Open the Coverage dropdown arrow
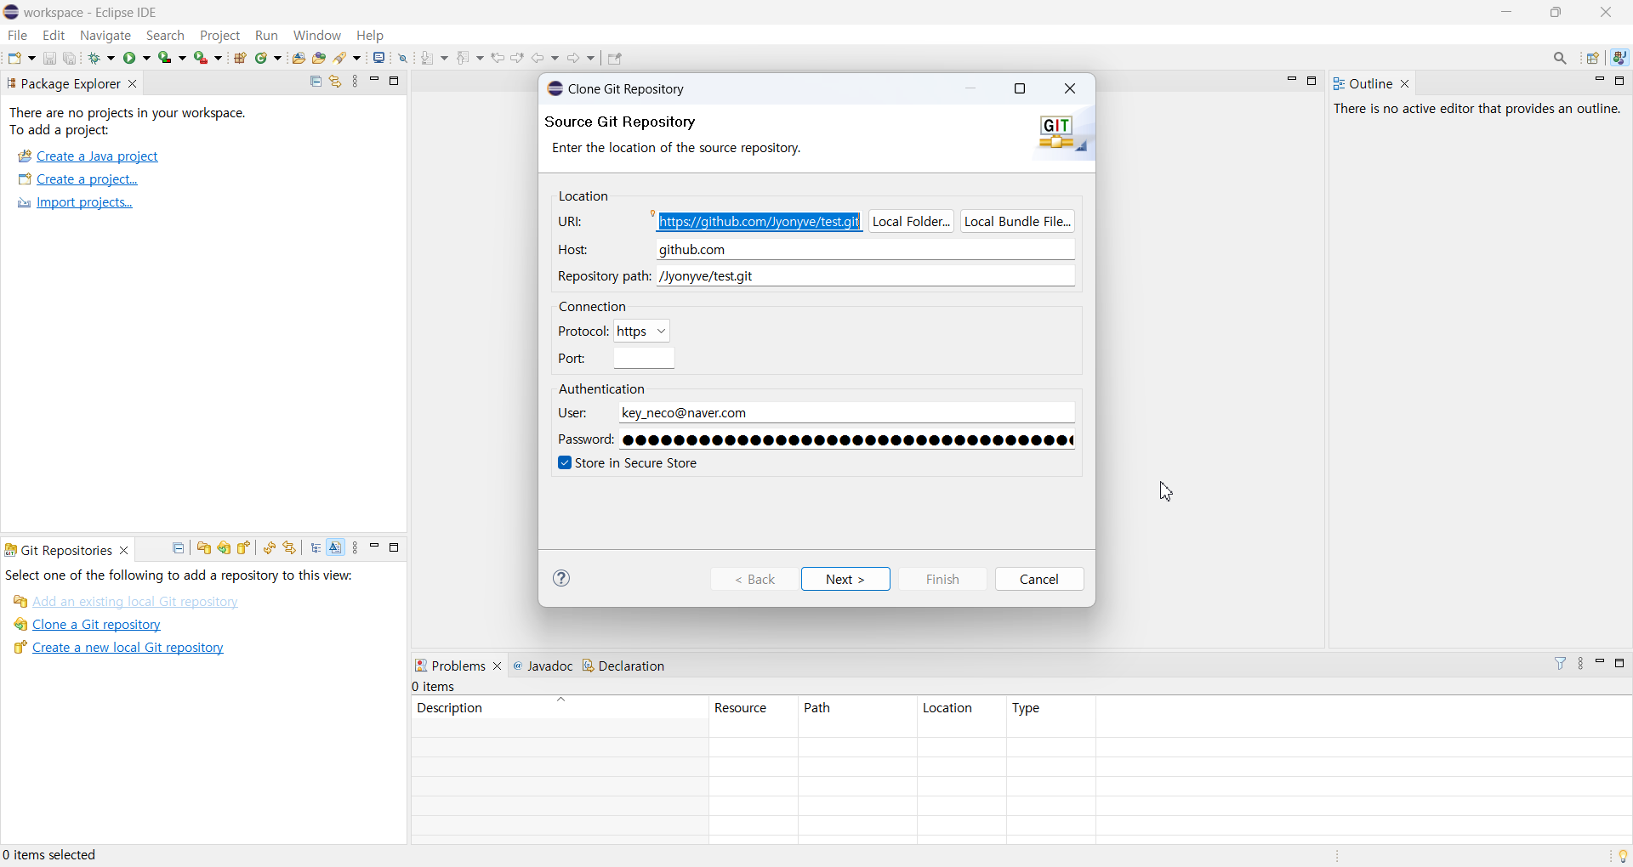 point(182,58)
